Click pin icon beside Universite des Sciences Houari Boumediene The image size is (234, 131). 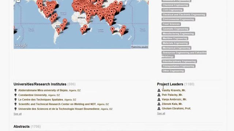[15, 109]
